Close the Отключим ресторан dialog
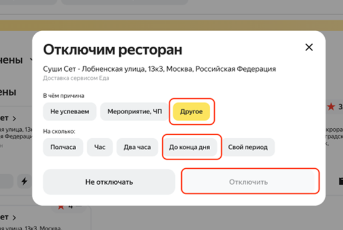The image size is (343, 230). (x=309, y=47)
